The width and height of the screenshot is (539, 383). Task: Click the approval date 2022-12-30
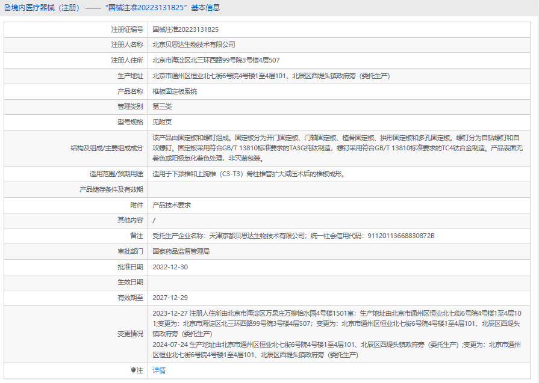[170, 267]
